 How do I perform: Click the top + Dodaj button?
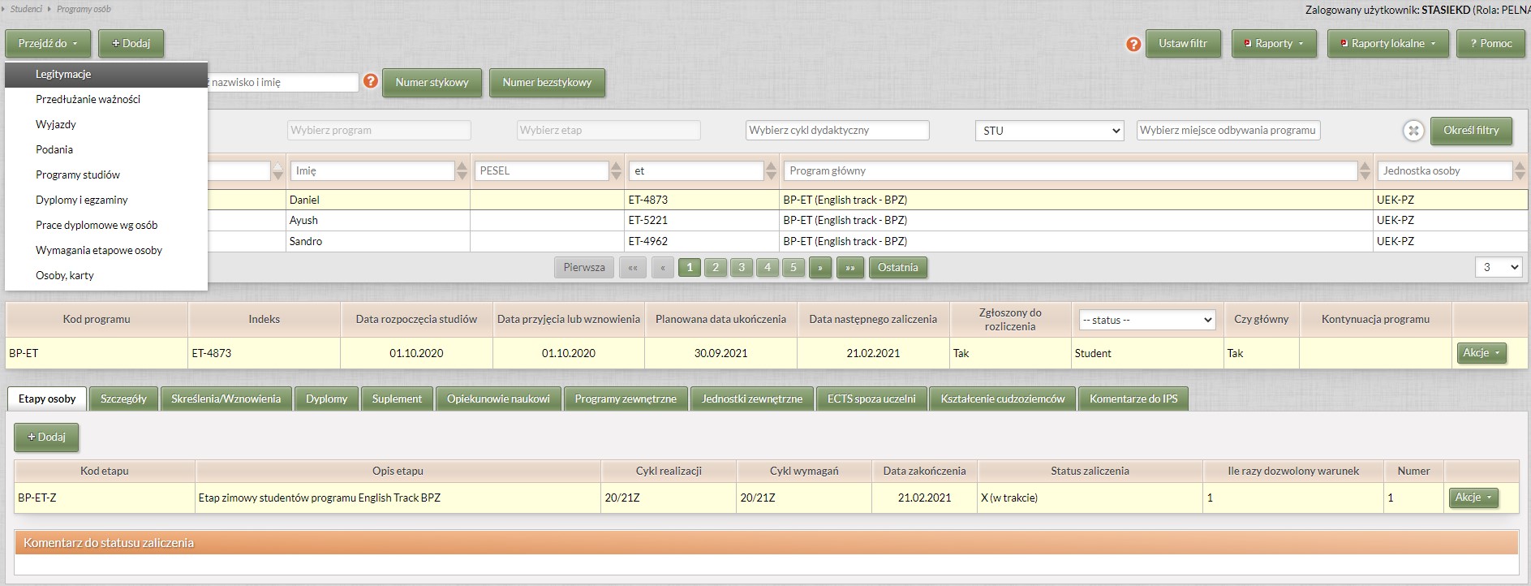131,44
